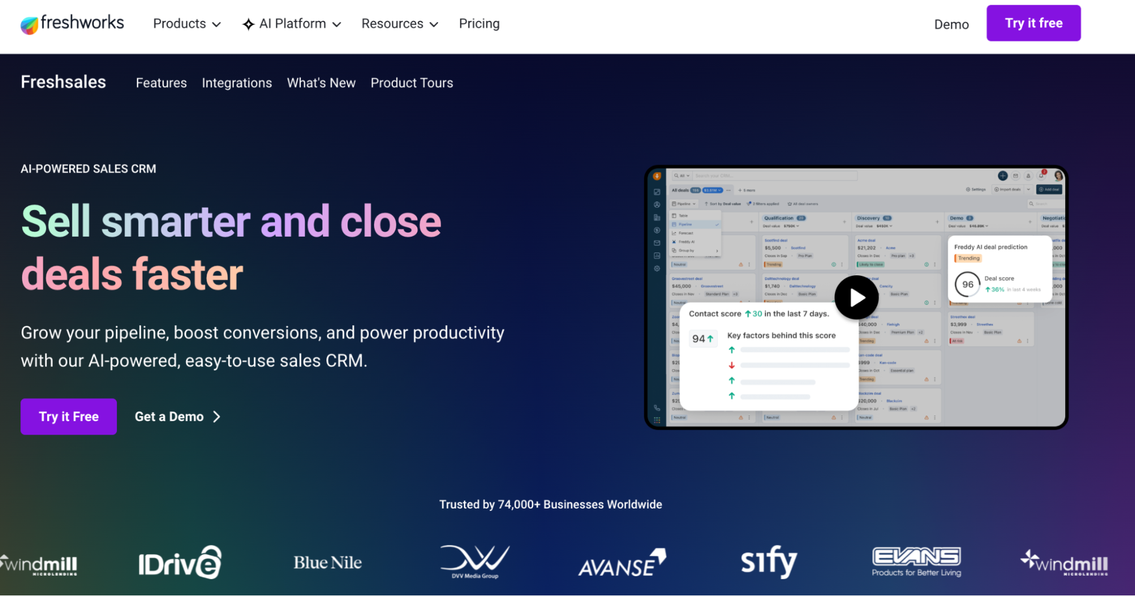Click the chevron next to Resources
The height and width of the screenshot is (596, 1135).
click(x=434, y=24)
